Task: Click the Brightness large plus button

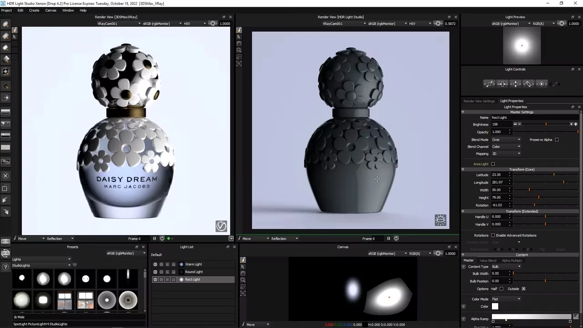Action: click(x=576, y=124)
